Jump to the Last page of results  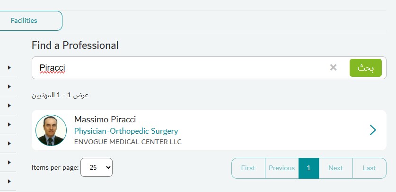(369, 168)
